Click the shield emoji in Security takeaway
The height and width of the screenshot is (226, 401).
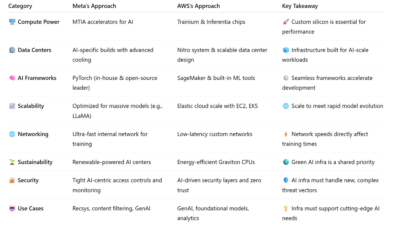(286, 180)
